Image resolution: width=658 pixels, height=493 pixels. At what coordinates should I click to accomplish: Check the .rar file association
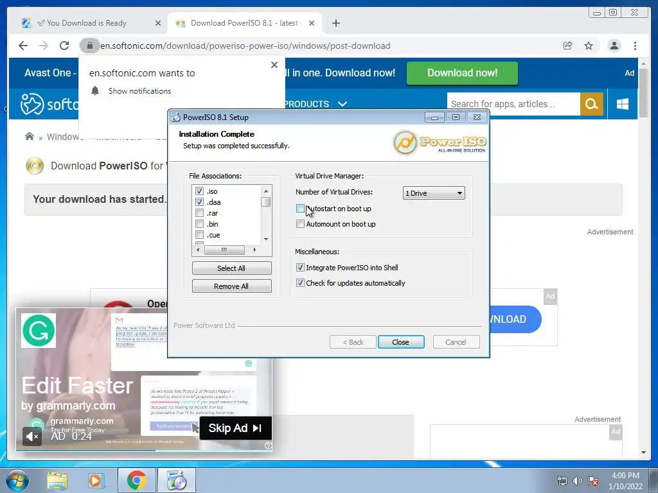pyautogui.click(x=199, y=213)
